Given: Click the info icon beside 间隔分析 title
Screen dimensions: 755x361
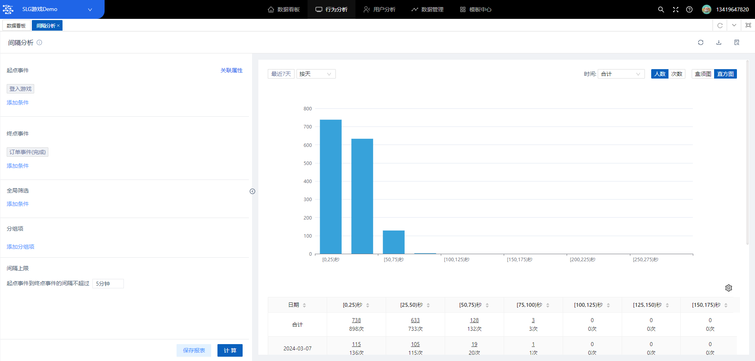Looking at the screenshot, I should tap(39, 42).
